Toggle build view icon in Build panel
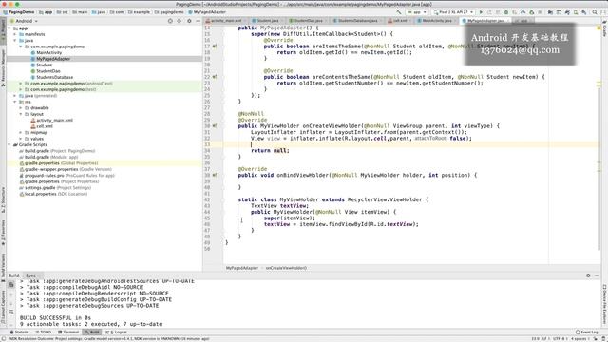The height and width of the screenshot is (342, 608). 11,285
